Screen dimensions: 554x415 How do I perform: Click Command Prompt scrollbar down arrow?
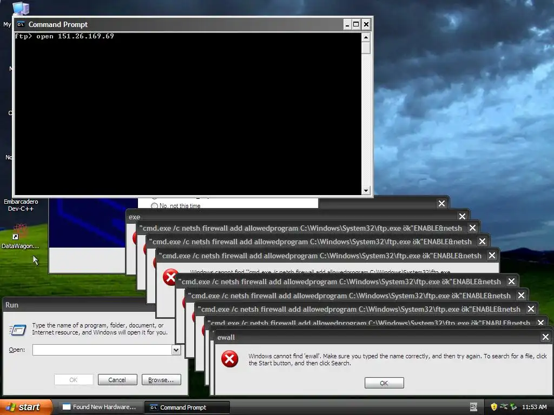pos(366,191)
